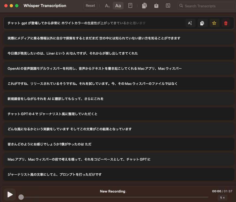Select the A1 text mode icon
The height and width of the screenshot is (202, 236).
pos(107,6)
